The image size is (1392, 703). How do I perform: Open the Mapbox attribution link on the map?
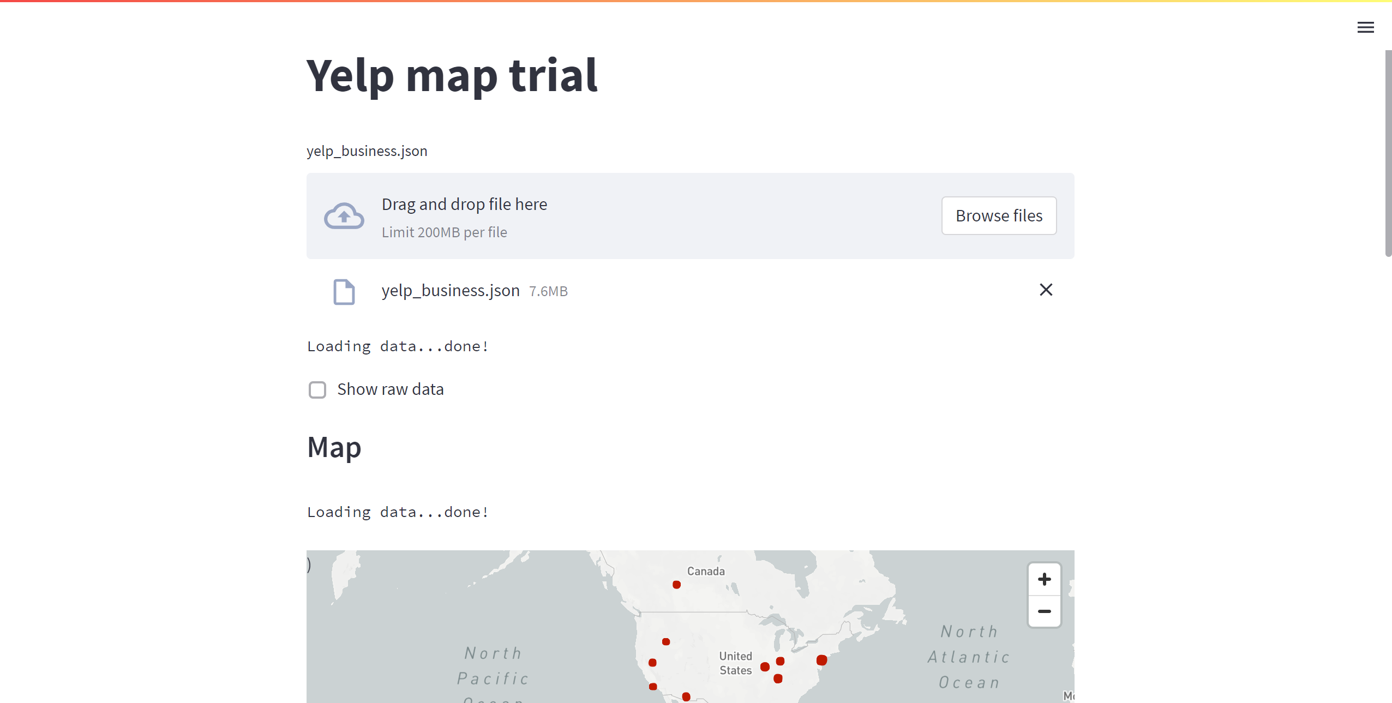coord(1067,696)
